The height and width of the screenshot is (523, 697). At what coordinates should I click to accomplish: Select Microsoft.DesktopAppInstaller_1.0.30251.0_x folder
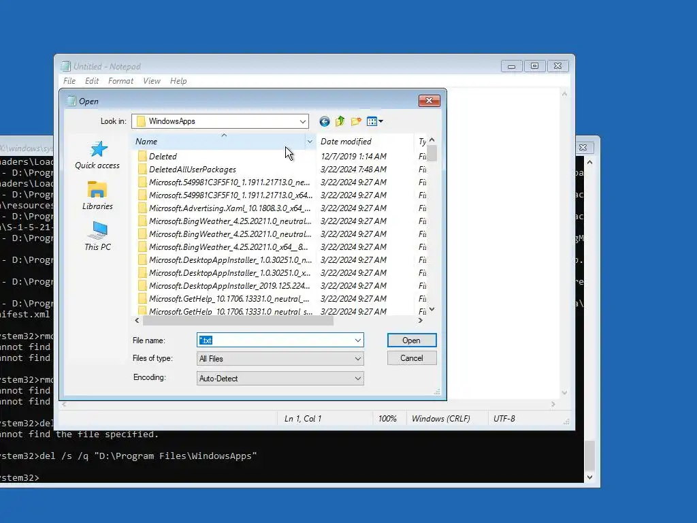[230, 272]
